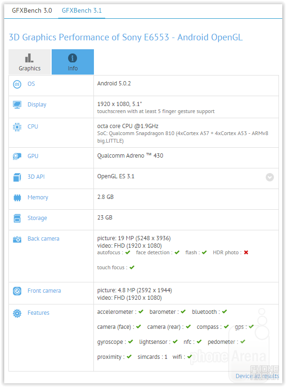Screen dimensions: 286x387
Task: Click the OS row icon
Action: (17, 84)
